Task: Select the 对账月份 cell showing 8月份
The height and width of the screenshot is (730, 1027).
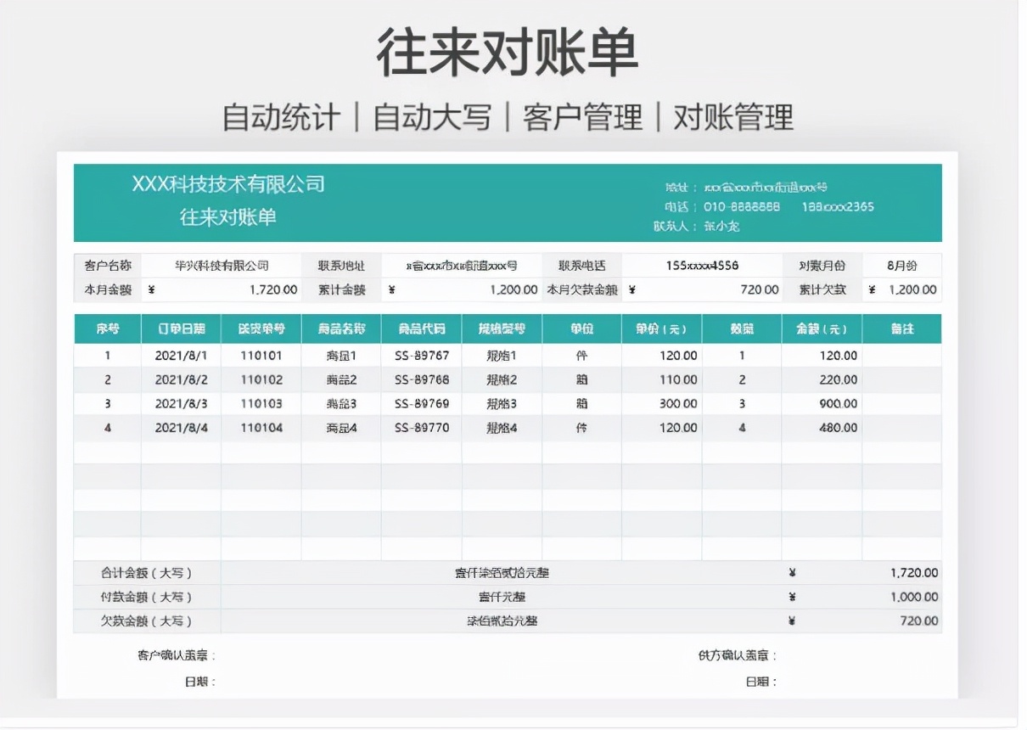Action: [906, 264]
